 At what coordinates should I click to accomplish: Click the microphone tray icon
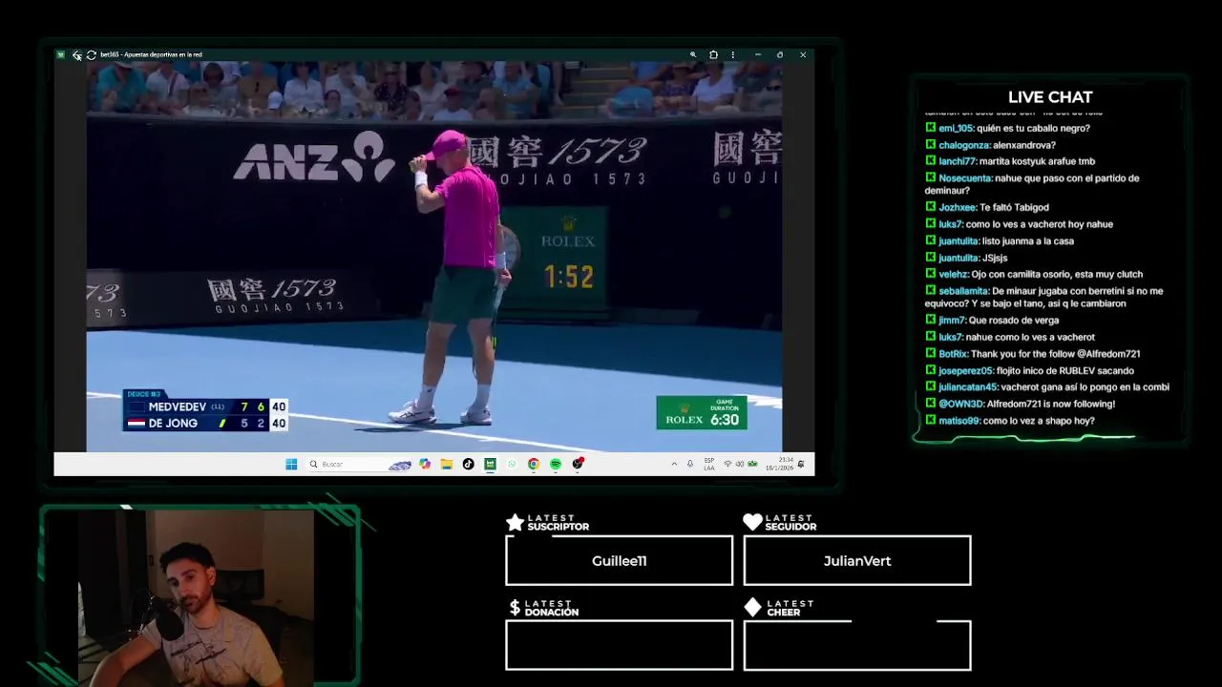click(x=690, y=465)
